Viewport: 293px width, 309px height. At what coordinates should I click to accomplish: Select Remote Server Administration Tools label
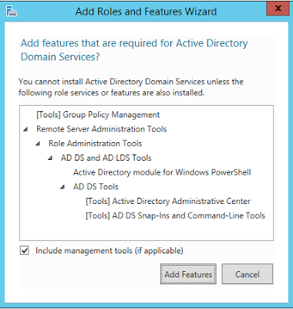click(102, 129)
